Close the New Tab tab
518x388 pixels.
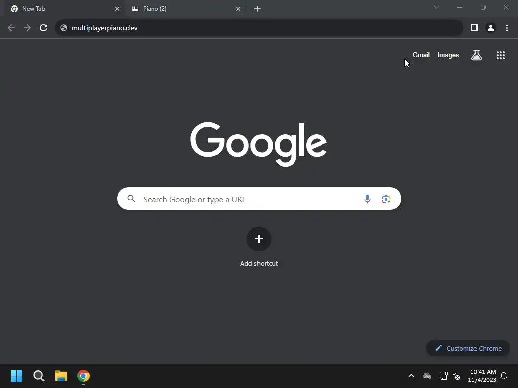click(117, 9)
